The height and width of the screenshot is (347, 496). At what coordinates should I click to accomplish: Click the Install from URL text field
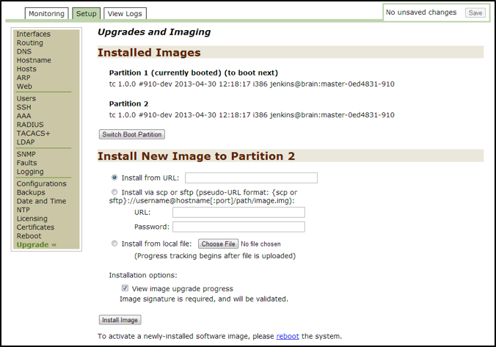coord(251,178)
